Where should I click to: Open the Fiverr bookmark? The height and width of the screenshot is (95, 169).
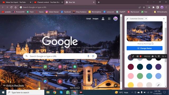tap(30, 12)
